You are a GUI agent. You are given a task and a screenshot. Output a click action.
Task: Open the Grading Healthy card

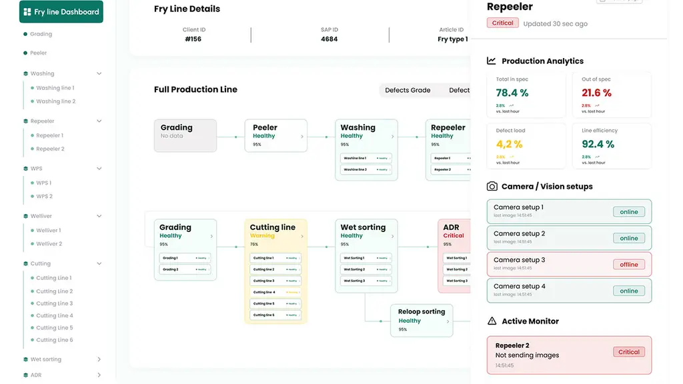coord(185,249)
